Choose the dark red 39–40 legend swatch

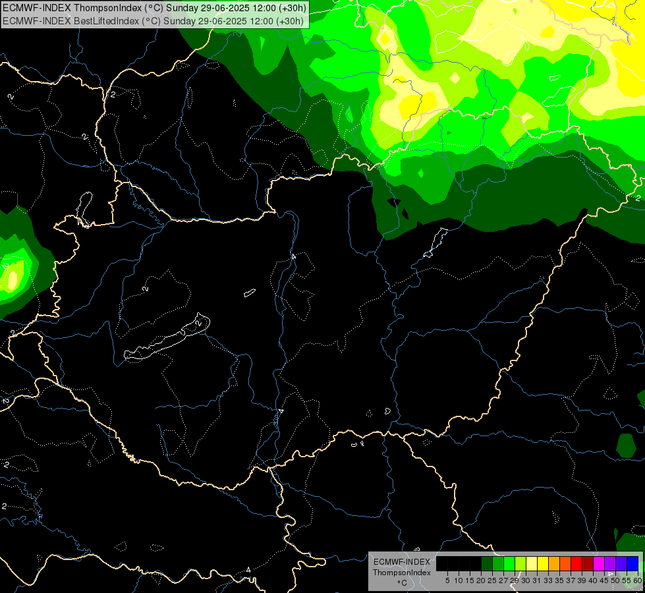coord(588,563)
